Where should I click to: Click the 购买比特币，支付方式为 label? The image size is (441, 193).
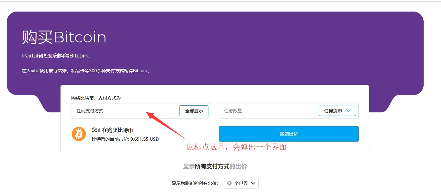coord(96,98)
